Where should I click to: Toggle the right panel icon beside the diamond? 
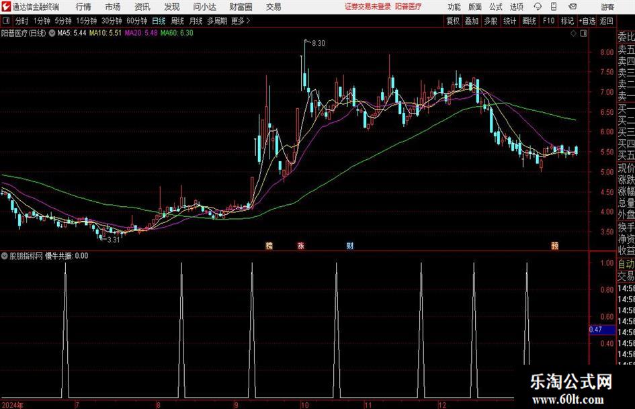(583, 34)
